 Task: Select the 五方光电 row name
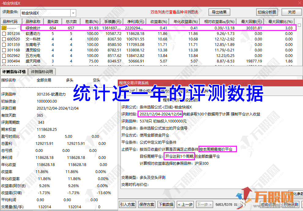click(33, 55)
